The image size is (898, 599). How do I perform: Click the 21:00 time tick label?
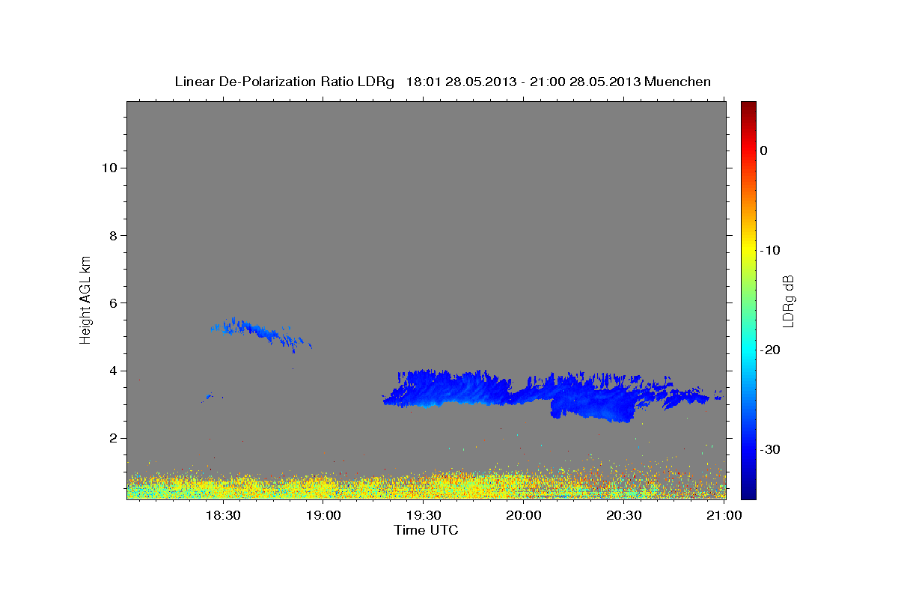coord(724,515)
